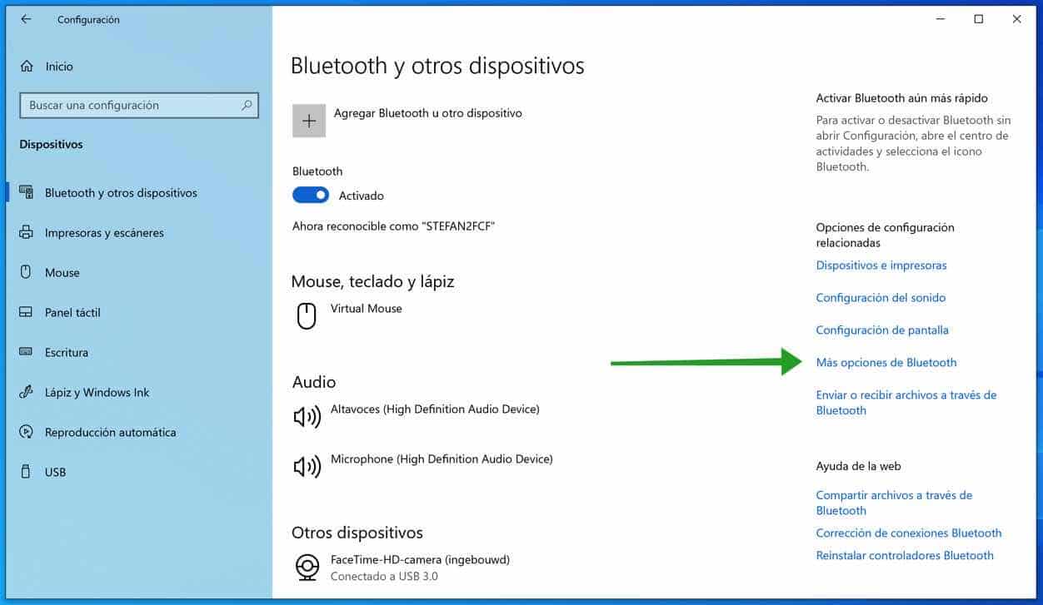
Task: Click the Escritura keyboard icon
Action: 27,352
